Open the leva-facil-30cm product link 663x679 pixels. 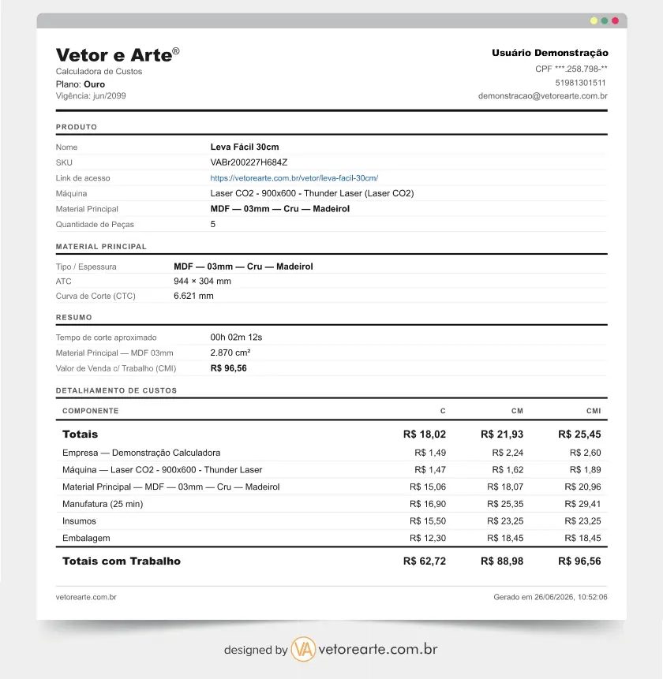294,178
